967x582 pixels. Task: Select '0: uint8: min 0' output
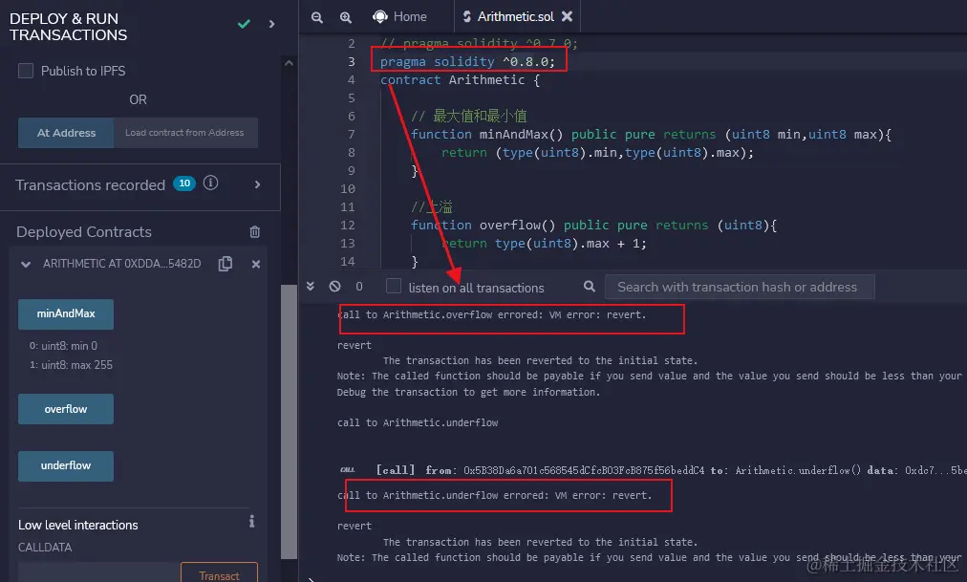(x=63, y=346)
